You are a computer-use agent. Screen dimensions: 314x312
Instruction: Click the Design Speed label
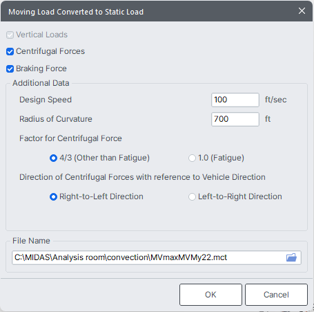point(46,100)
